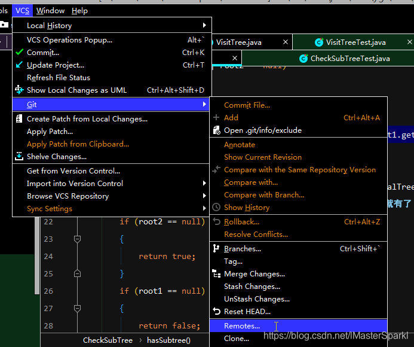This screenshot has width=414, height=347.
Task: Expand the Sync Settings submenu arrow
Action: 204,208
